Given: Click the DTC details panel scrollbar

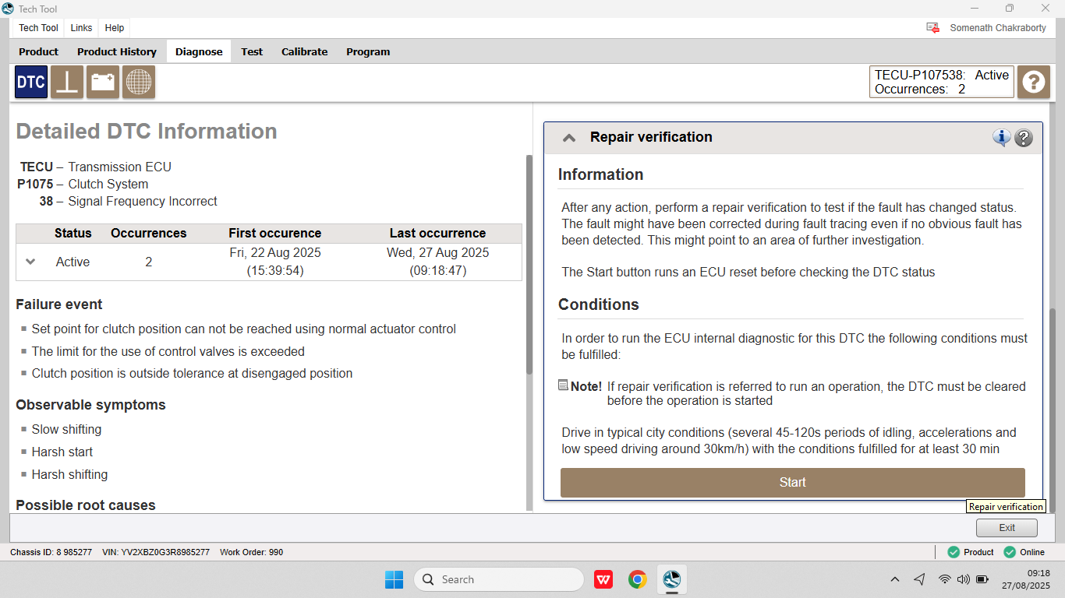Looking at the screenshot, I should (529, 265).
